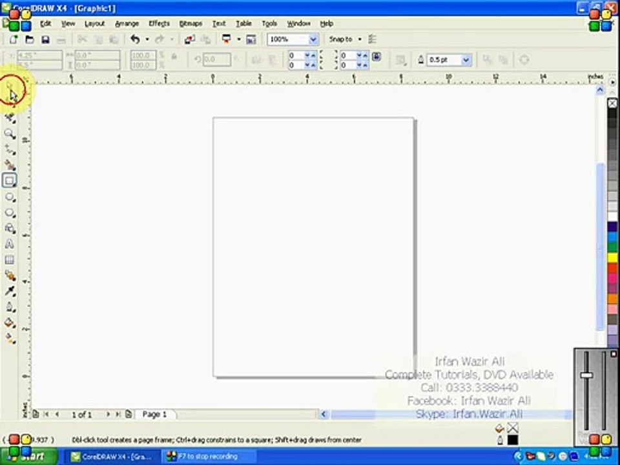Select the Table tool

point(10,260)
